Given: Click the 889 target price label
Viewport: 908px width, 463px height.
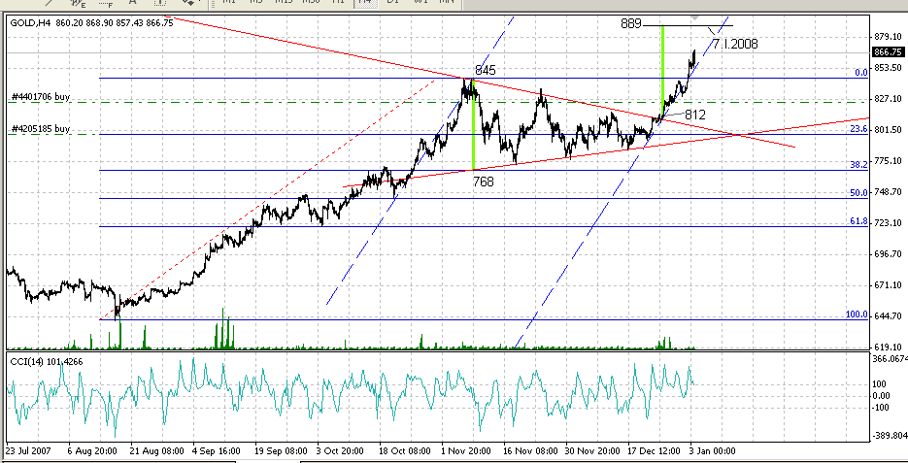Looking at the screenshot, I should click(x=630, y=23).
